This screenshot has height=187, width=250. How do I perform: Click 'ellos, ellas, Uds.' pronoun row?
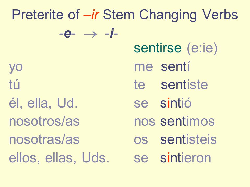[x=59, y=158]
